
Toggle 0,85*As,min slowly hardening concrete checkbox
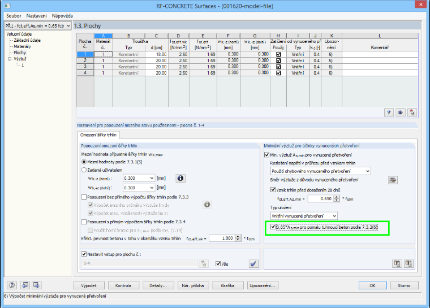(x=273, y=227)
